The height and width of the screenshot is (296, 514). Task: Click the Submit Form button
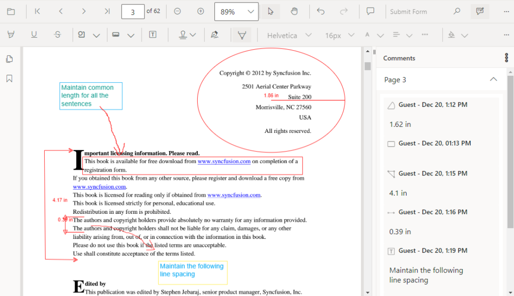[x=408, y=11]
